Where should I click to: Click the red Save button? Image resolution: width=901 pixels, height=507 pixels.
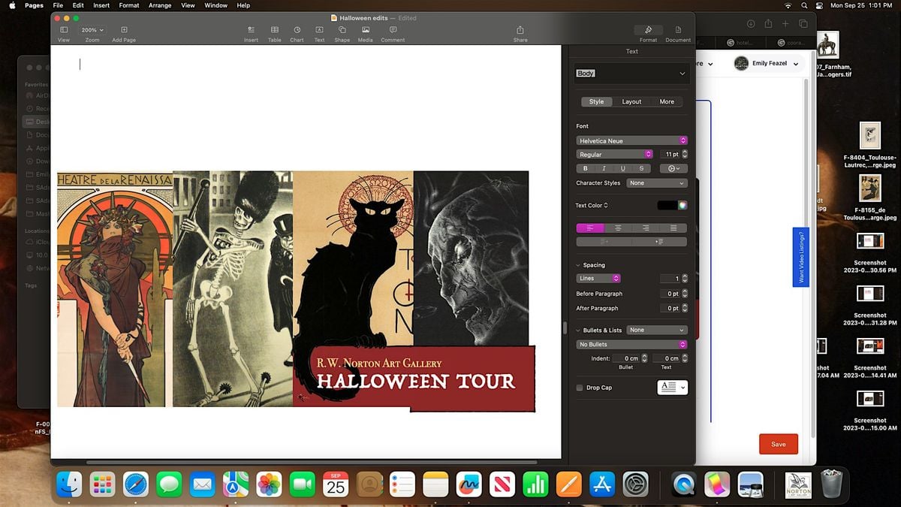(778, 444)
